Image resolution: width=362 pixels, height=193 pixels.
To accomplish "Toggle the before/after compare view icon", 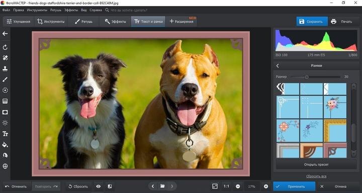I will point(110,186).
